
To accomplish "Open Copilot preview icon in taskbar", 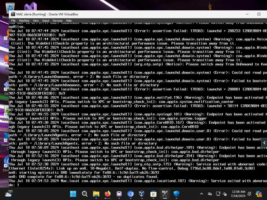I will [x=259, y=194].
